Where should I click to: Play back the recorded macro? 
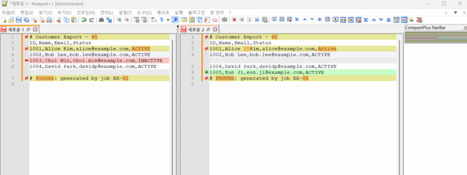point(249,20)
